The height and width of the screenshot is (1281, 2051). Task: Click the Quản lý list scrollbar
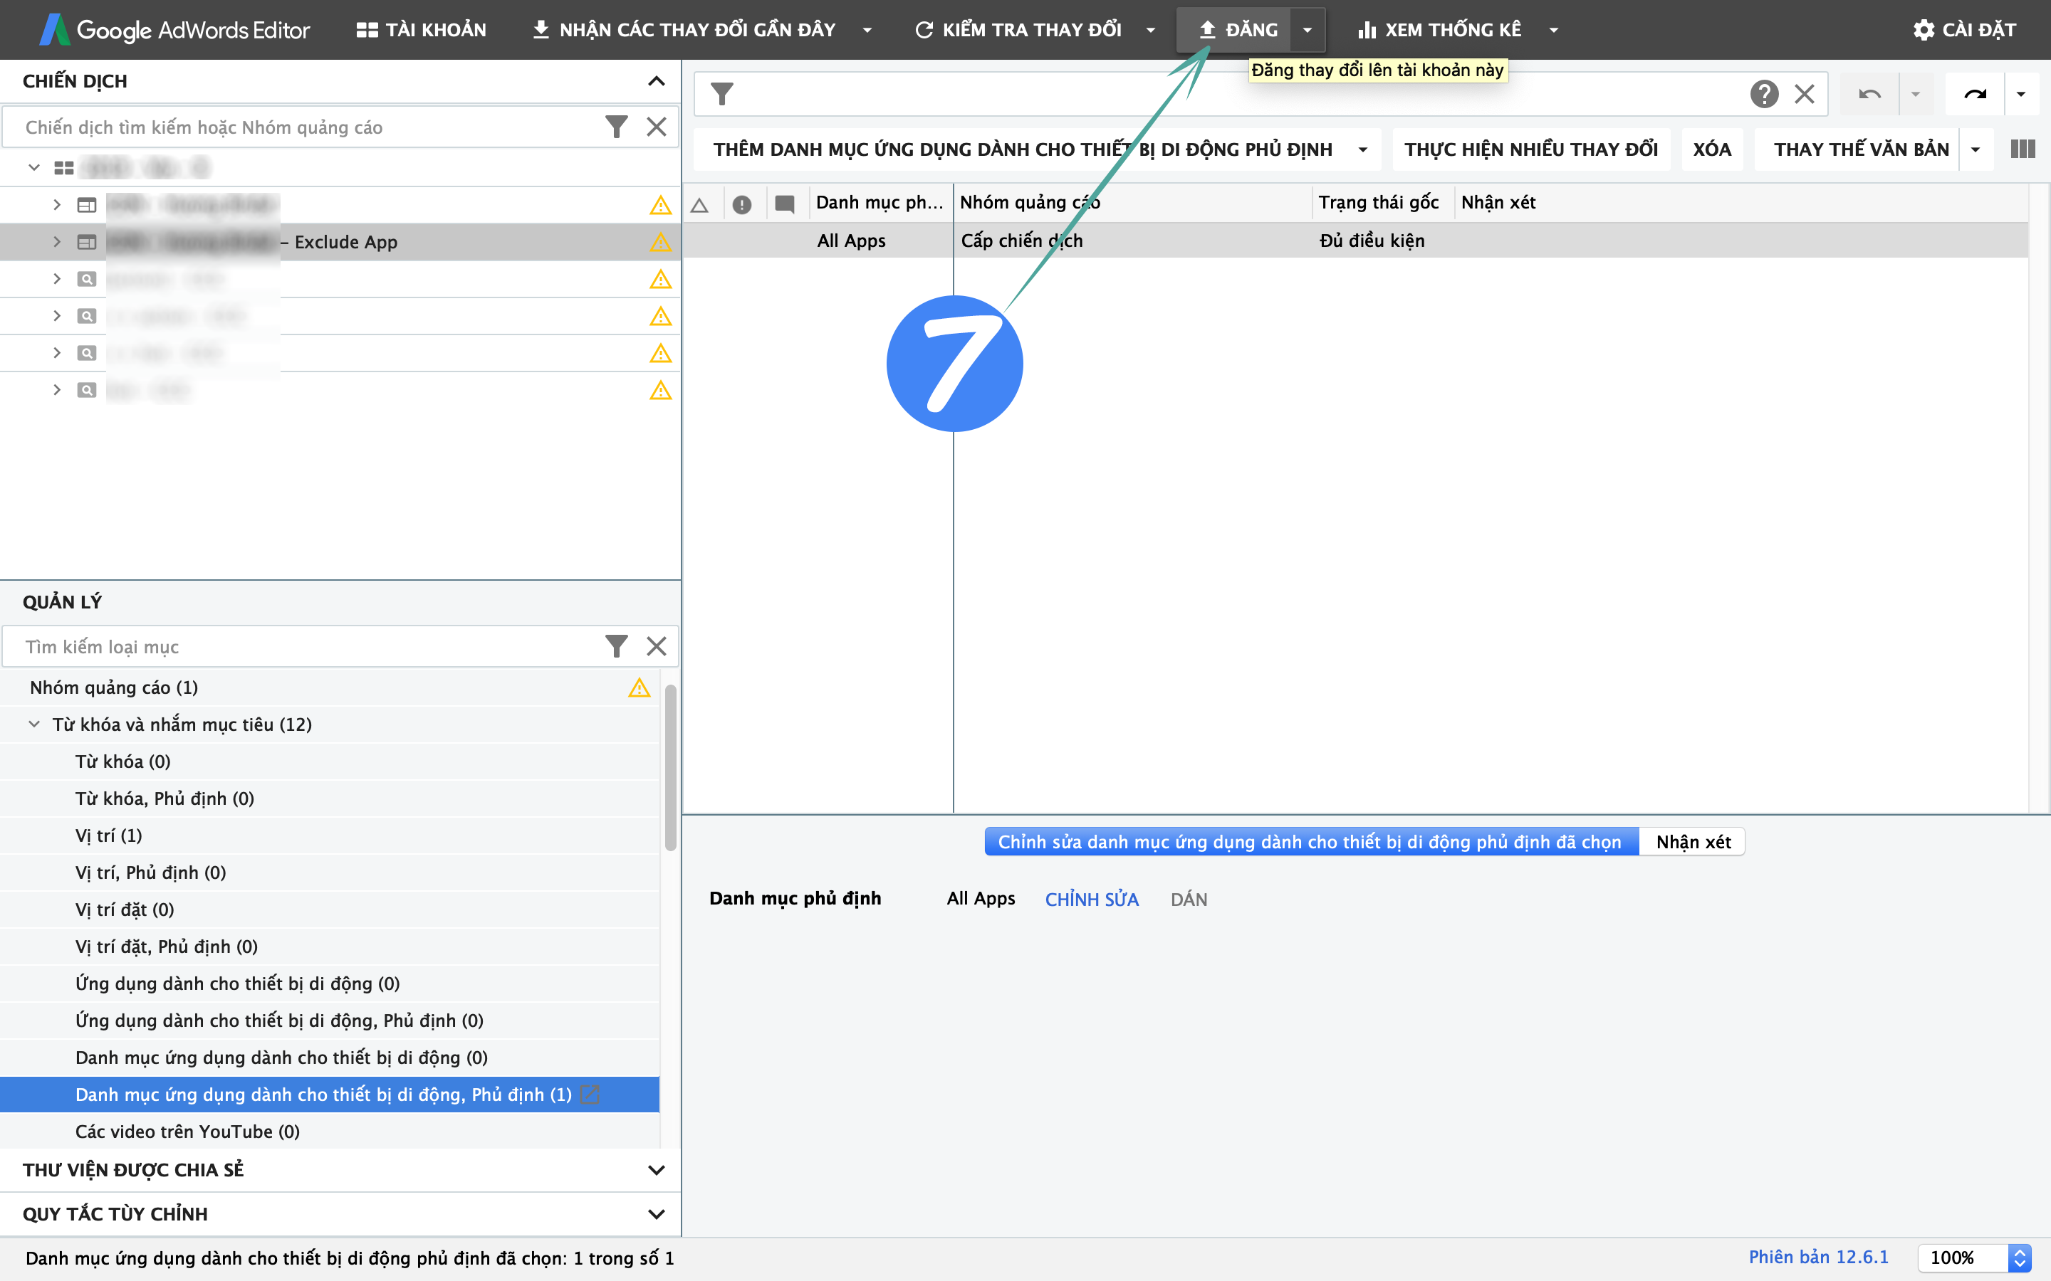670,766
